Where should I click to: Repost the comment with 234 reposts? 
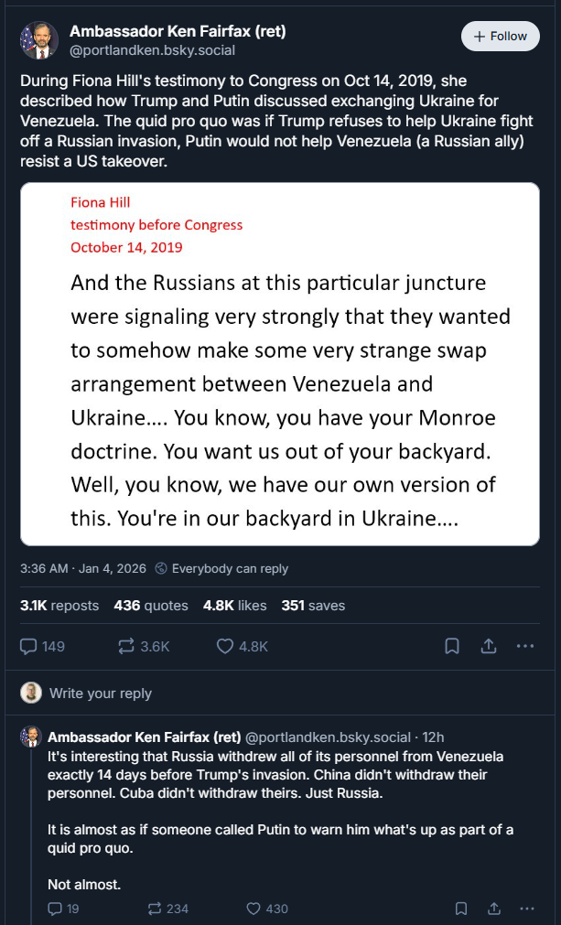pyautogui.click(x=153, y=909)
